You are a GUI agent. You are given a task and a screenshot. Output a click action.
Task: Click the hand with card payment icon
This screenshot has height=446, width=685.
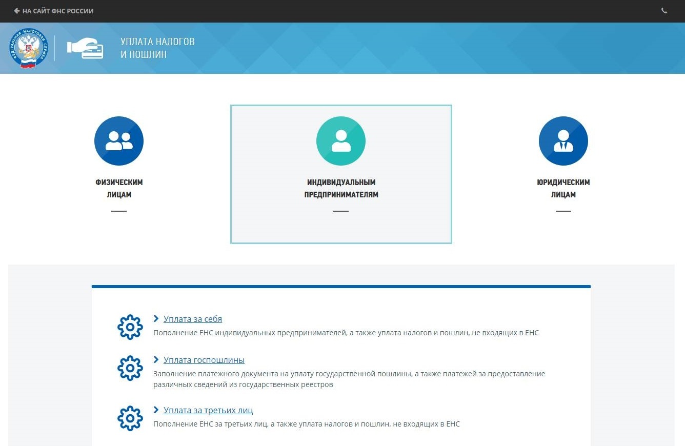(x=85, y=48)
